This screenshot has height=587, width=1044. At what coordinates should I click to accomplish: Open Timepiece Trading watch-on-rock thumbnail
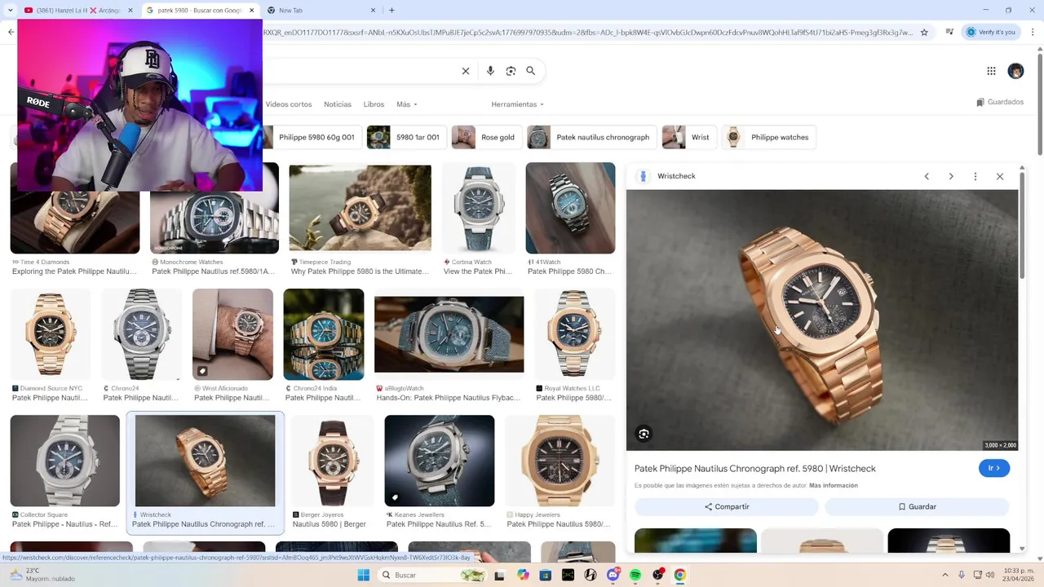coord(360,208)
